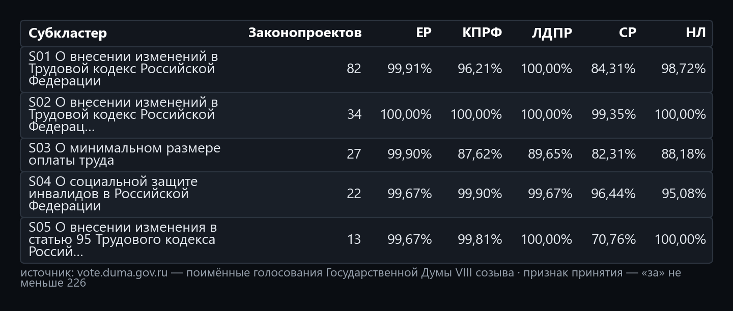Select the ЕР column header

[x=424, y=33]
